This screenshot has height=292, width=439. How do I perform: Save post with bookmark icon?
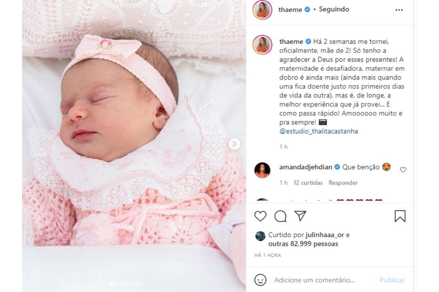tap(400, 216)
